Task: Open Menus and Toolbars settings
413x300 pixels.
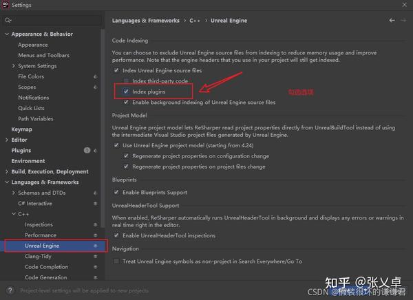Action: point(44,55)
